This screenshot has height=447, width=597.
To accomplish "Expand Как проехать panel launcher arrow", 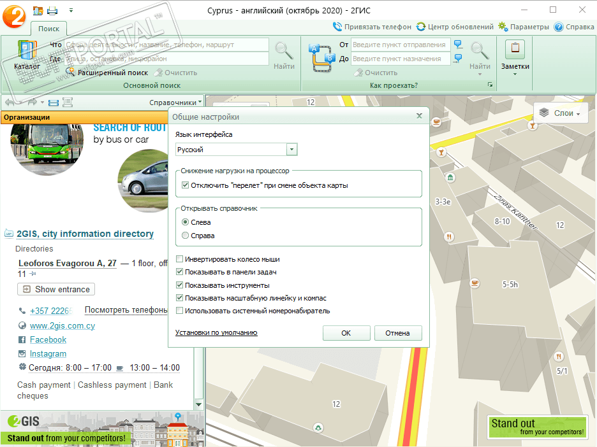I will click(x=490, y=85).
